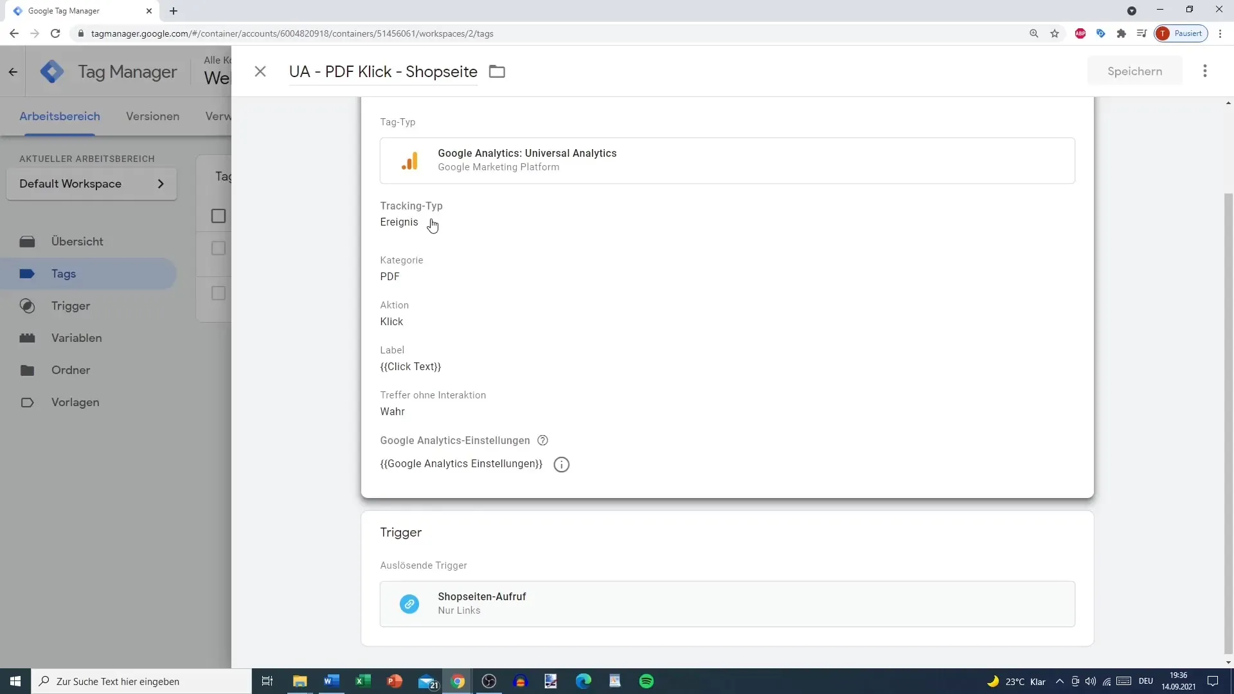
Task: Select the Arbeitsbereich tab
Action: click(x=59, y=116)
